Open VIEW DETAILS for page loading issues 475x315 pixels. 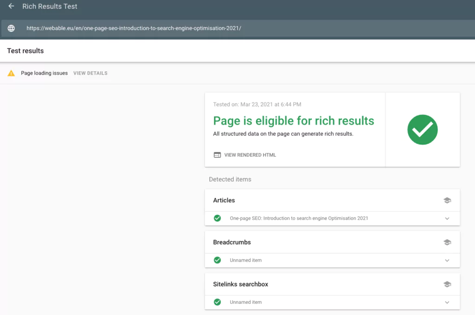tap(90, 73)
